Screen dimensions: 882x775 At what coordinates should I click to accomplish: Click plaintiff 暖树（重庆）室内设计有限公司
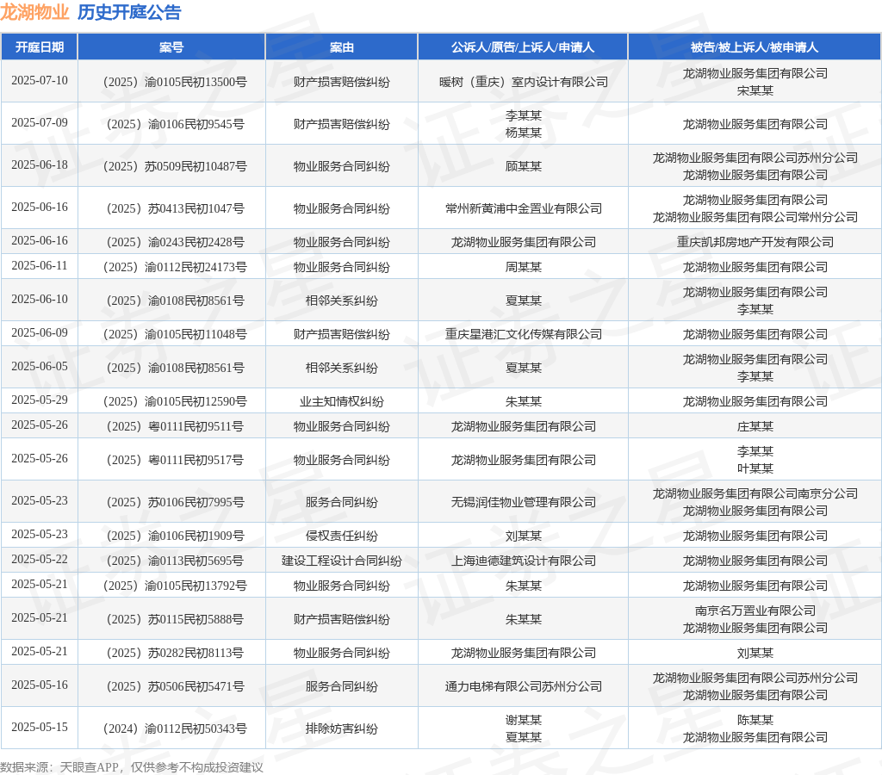(523, 82)
